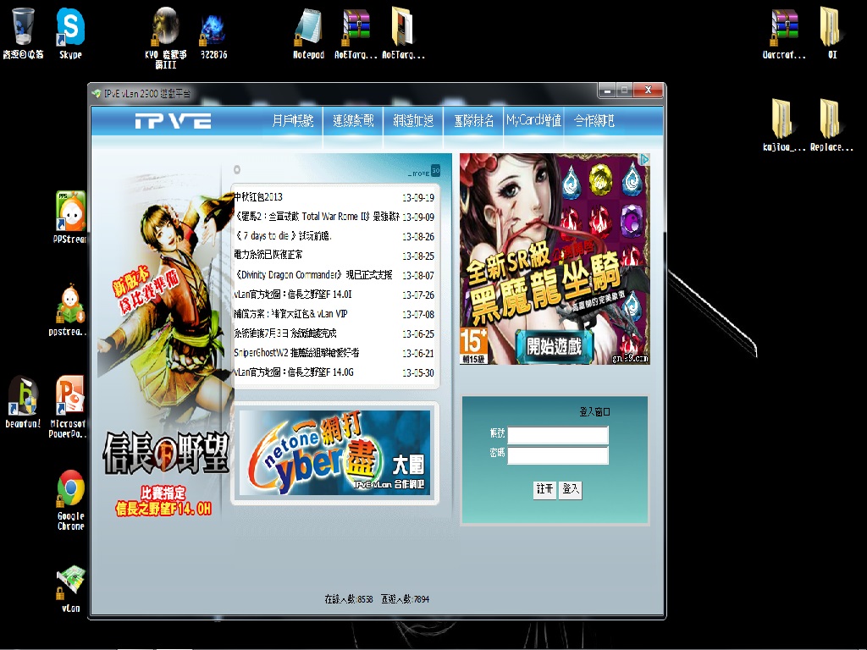Open Microsoft PowerPoint shortcut

pos(69,406)
